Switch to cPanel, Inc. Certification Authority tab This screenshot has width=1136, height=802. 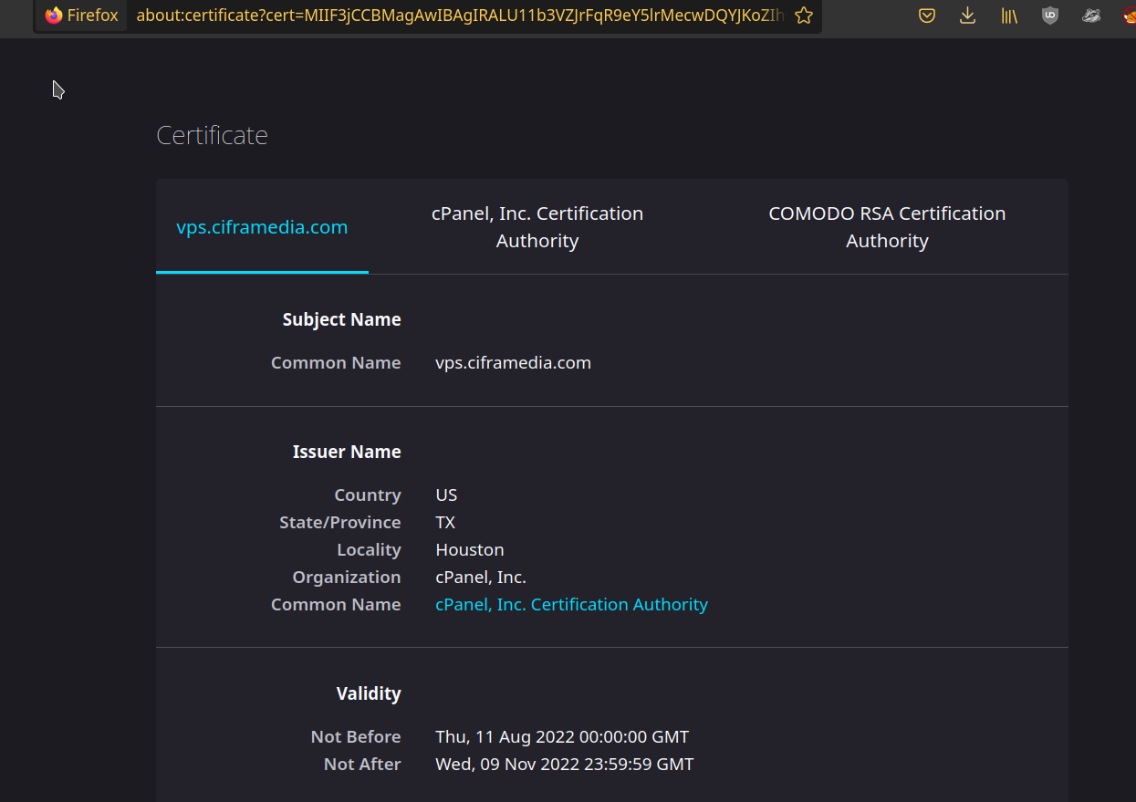pyautogui.click(x=537, y=227)
